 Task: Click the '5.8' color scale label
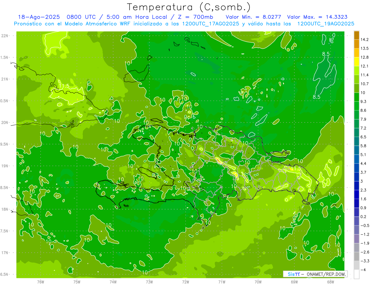coord(364,146)
